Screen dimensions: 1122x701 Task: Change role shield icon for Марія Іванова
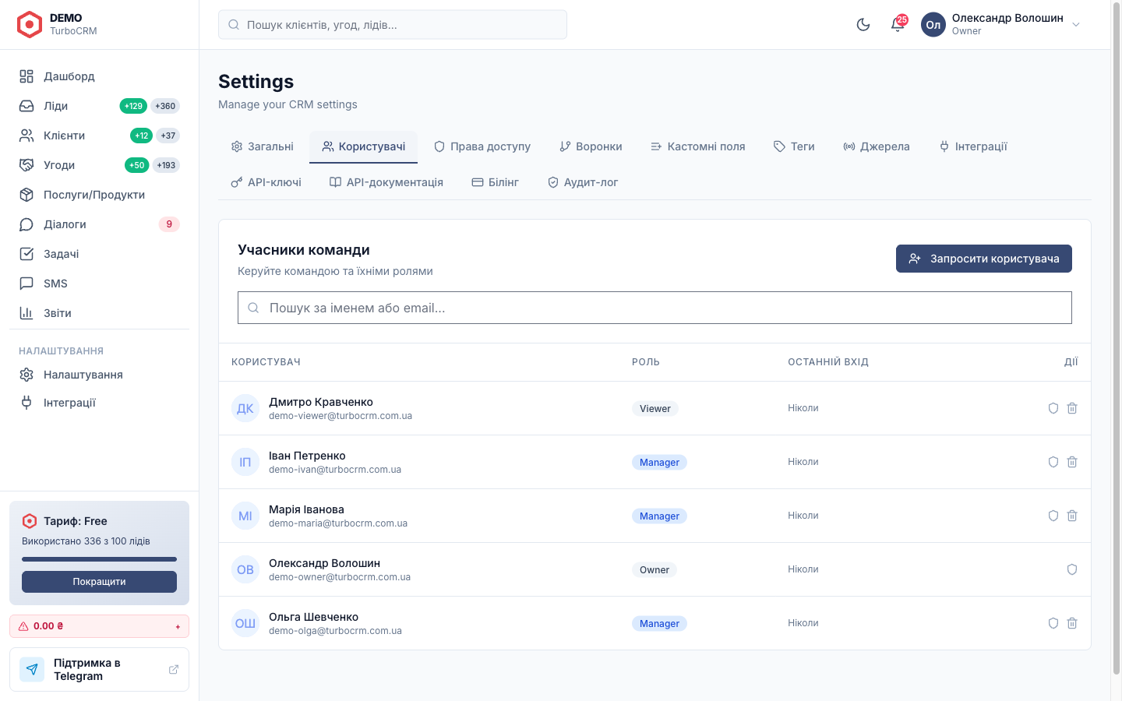(x=1053, y=516)
